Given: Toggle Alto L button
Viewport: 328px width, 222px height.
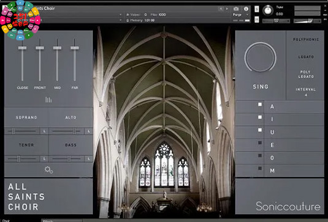Looking at the screenshot, I should coord(89,131).
